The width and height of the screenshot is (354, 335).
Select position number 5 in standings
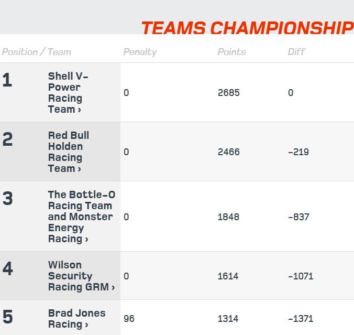pos(7,317)
